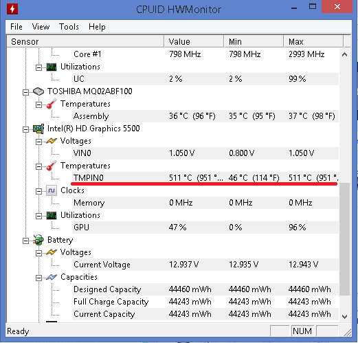This screenshot has height=343, width=358.
Task: Collapse the TOSHIBA MQ02ABF100 node
Action: click(x=25, y=92)
